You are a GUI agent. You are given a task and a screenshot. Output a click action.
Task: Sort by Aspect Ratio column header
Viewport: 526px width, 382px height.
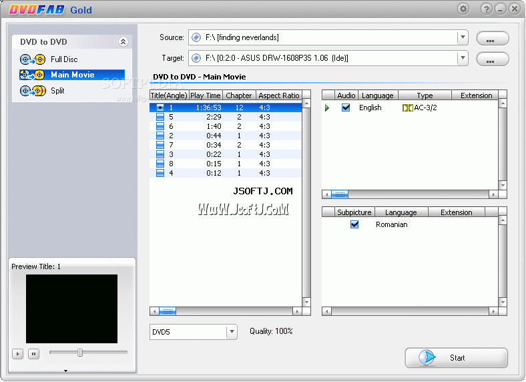[279, 95]
